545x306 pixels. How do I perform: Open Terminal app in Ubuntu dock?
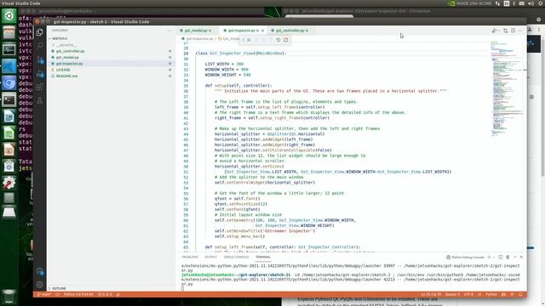[9, 100]
